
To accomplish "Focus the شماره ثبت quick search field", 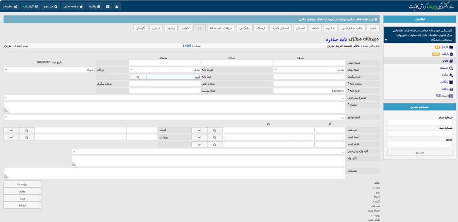I will tap(420, 133).
